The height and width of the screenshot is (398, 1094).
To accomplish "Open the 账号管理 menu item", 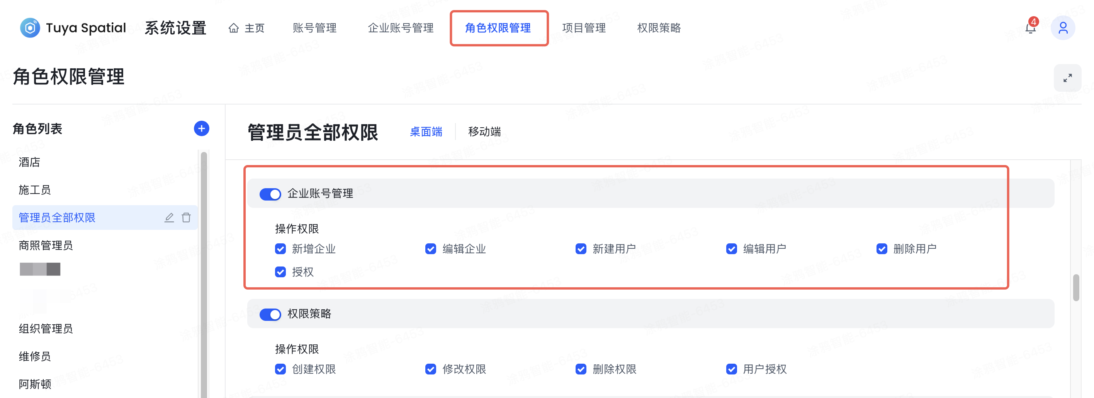I will click(x=315, y=28).
